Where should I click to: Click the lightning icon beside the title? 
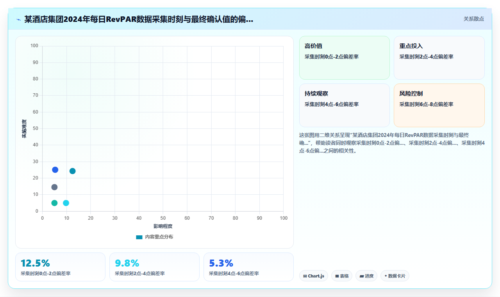(18, 20)
